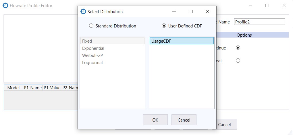Maximize the Select Distribution dialog
Image resolution: width=293 pixels, height=135 pixels.
[x=191, y=12]
